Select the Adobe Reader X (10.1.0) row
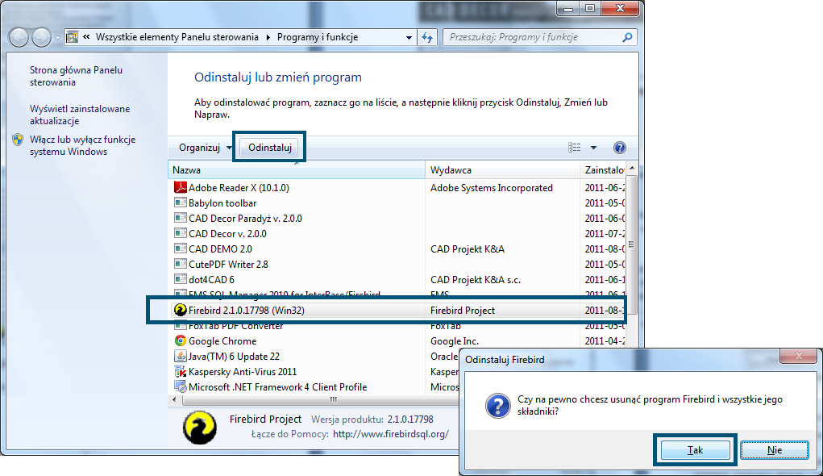Image resolution: width=823 pixels, height=476 pixels. click(x=398, y=187)
